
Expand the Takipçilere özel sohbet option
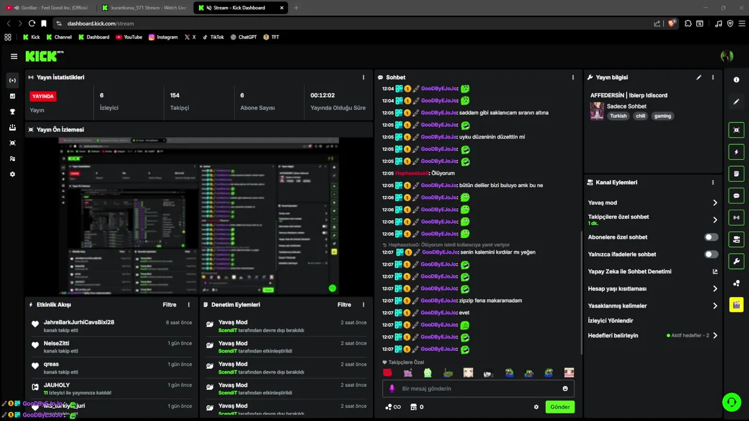(653, 220)
